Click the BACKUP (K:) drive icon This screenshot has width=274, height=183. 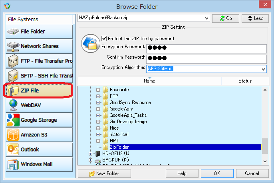click(98, 161)
